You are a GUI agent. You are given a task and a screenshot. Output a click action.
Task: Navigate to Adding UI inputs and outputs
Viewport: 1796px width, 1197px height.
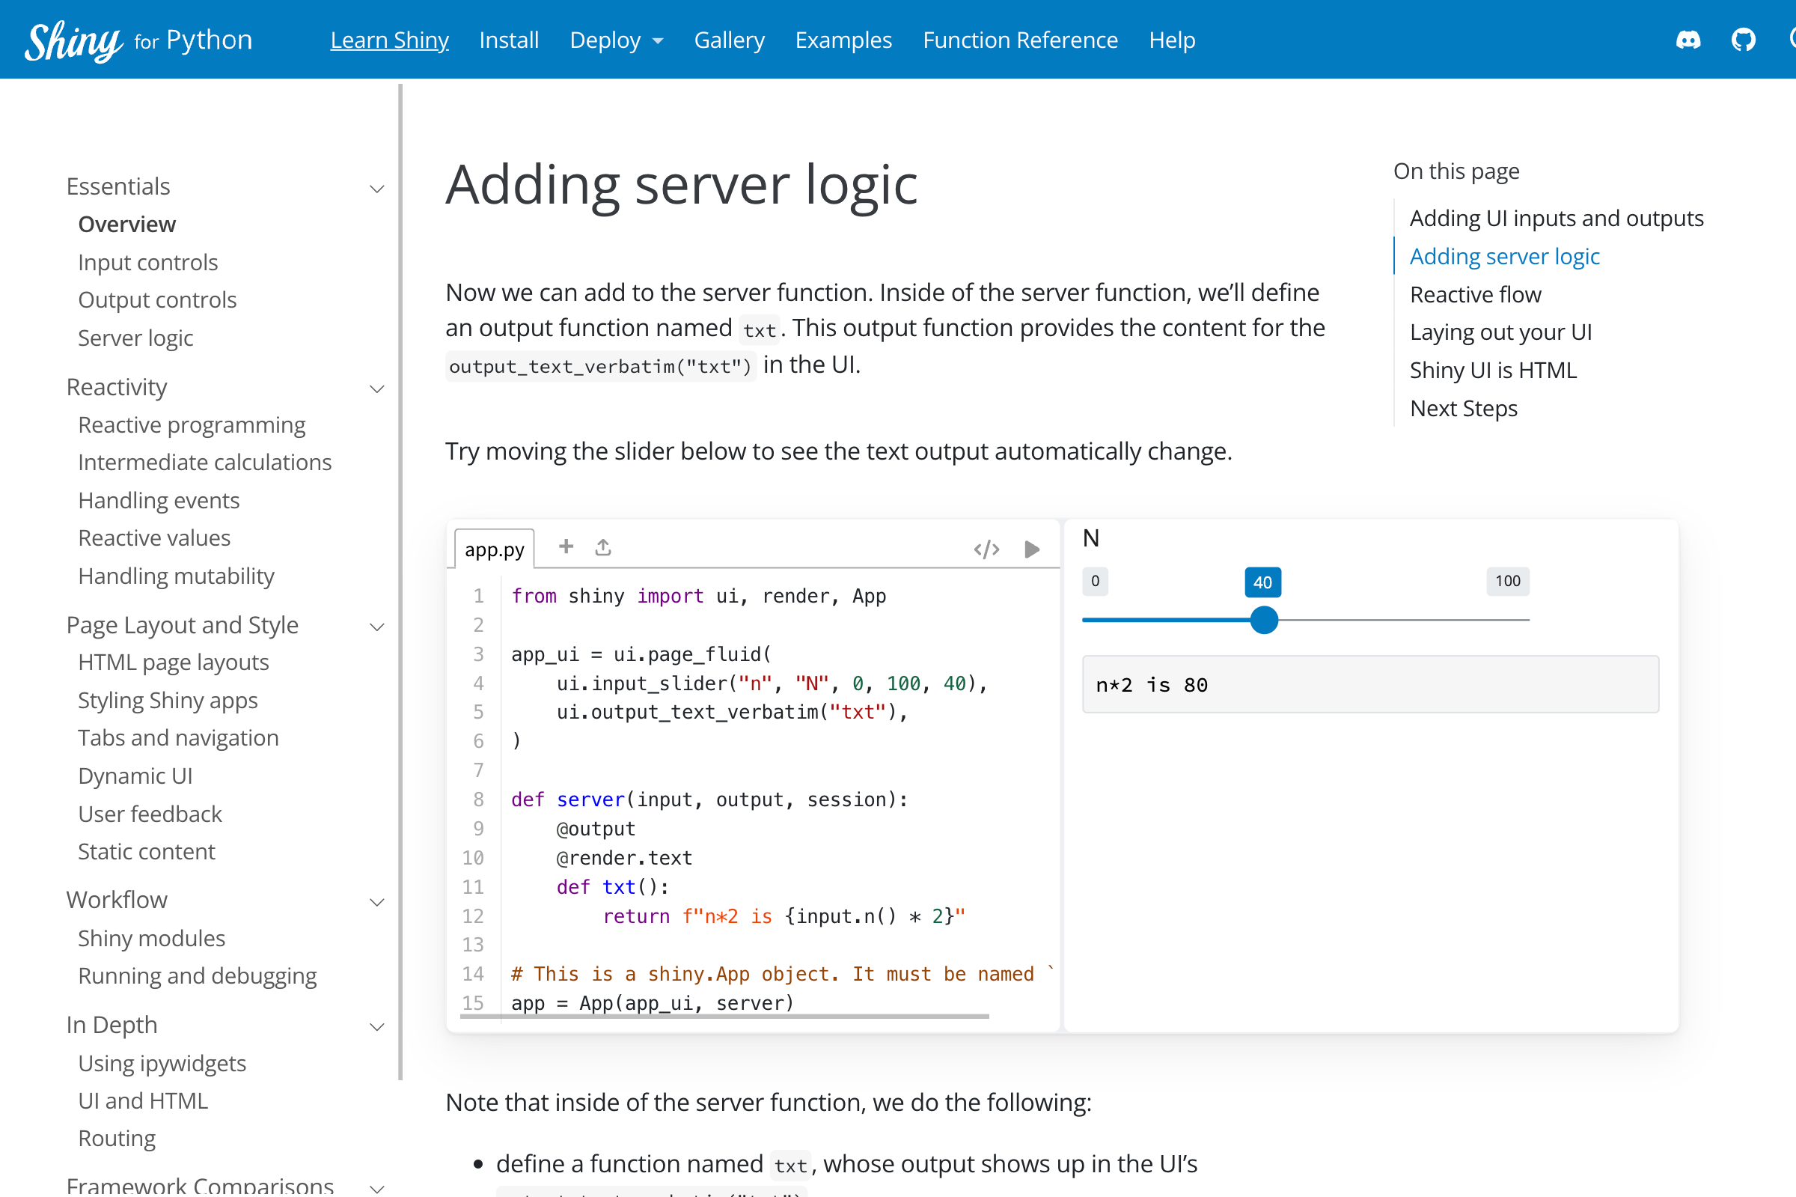point(1557,218)
